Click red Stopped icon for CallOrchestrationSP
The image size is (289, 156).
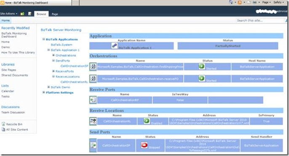click(144, 145)
